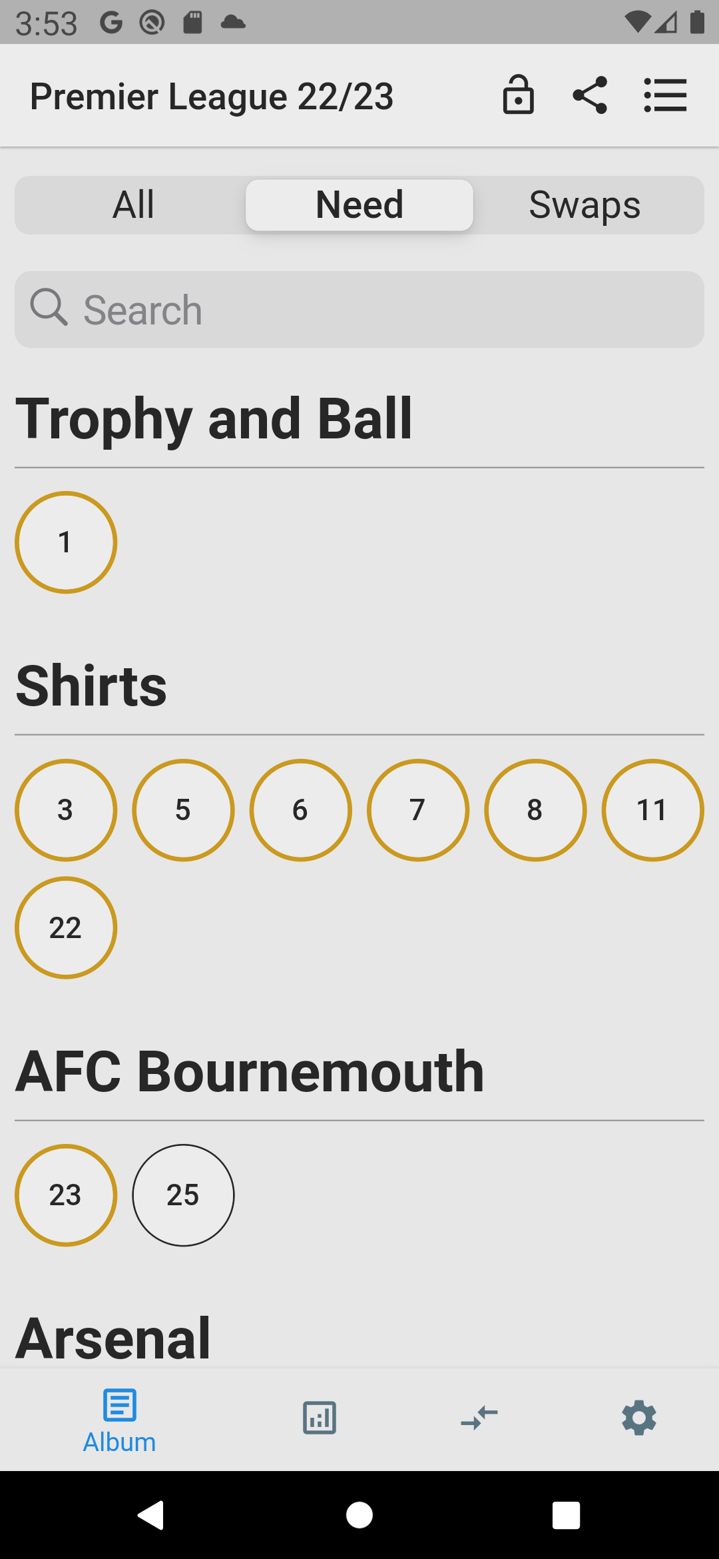Select the Need tab
The image size is (719, 1559).
[x=359, y=205]
